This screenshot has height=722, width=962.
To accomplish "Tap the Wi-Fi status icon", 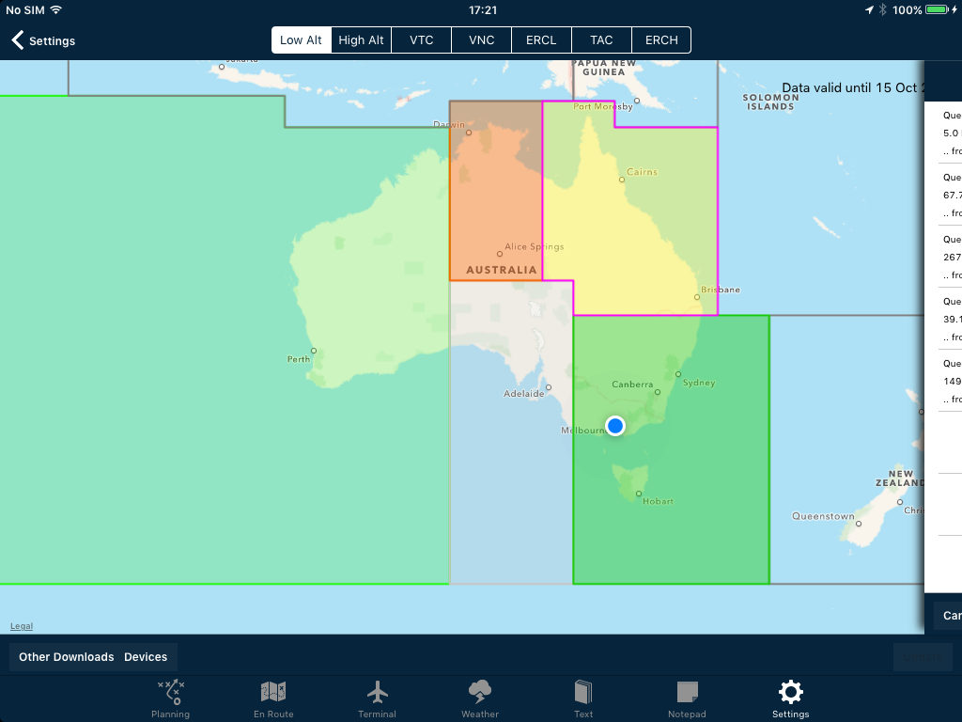I will (56, 9).
